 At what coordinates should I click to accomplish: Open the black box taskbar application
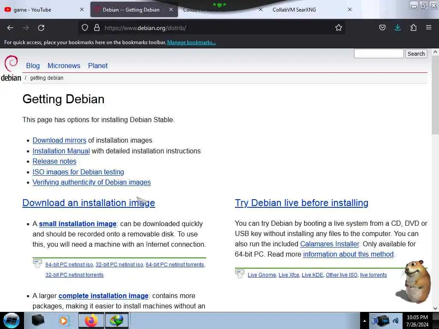(x=38, y=320)
